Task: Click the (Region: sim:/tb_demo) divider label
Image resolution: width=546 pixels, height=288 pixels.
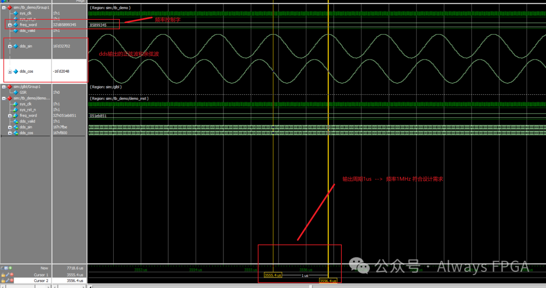Action: (x=110, y=8)
